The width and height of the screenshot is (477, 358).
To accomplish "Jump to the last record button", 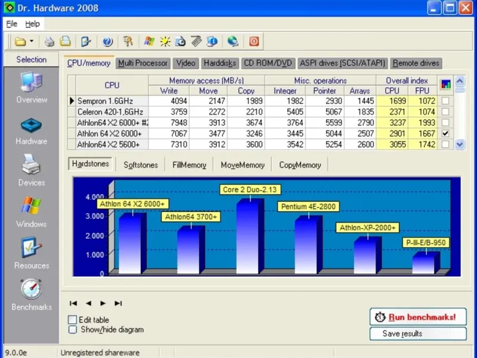I will [x=118, y=303].
